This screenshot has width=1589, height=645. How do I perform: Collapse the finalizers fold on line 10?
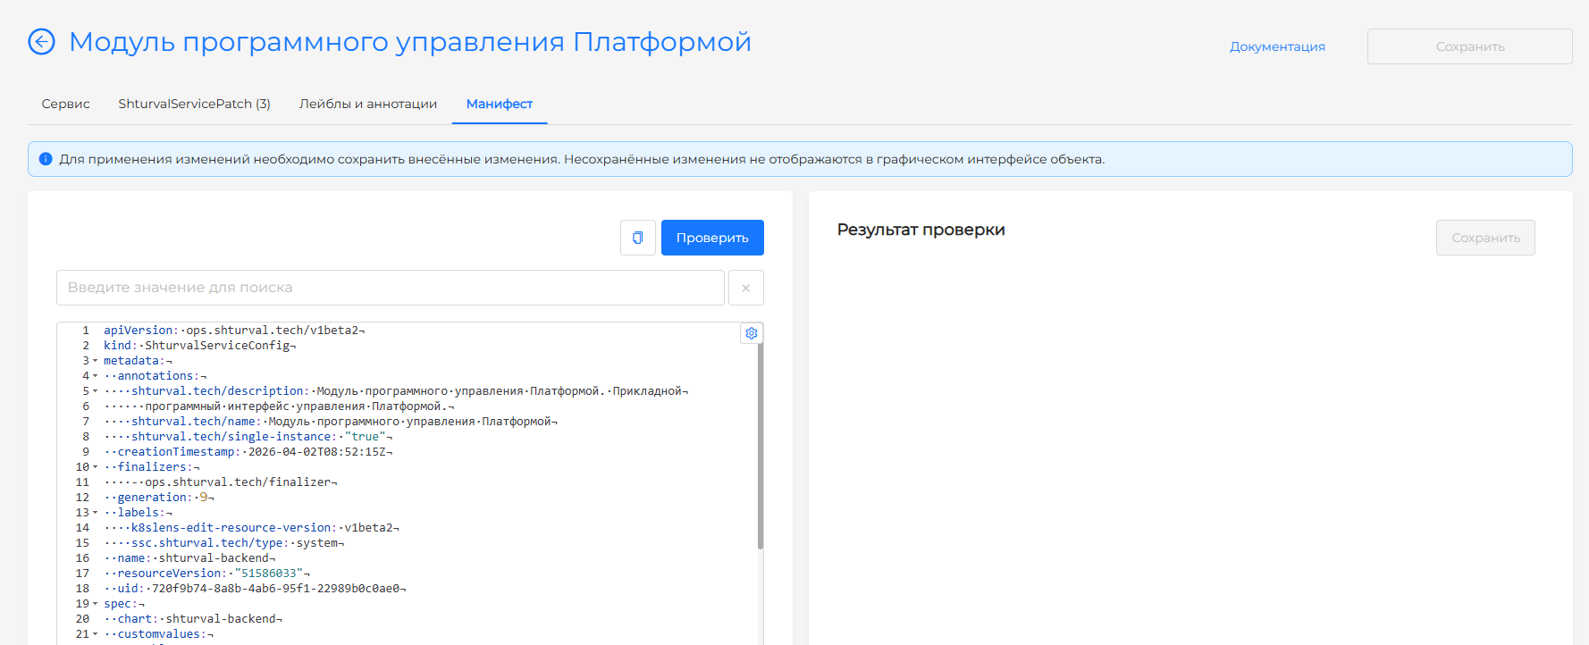(96, 467)
